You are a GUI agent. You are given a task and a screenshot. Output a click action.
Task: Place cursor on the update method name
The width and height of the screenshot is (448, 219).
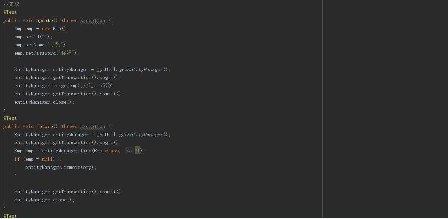click(44, 21)
